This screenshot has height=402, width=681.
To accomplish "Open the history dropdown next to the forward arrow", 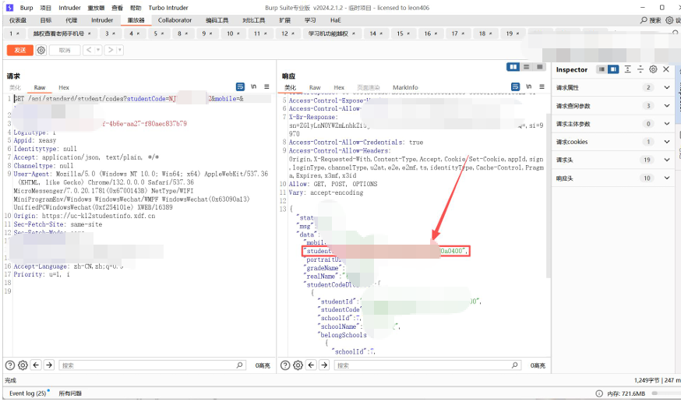I will [120, 51].
